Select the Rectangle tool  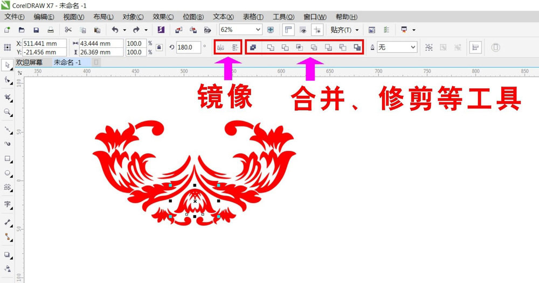pyautogui.click(x=7, y=159)
